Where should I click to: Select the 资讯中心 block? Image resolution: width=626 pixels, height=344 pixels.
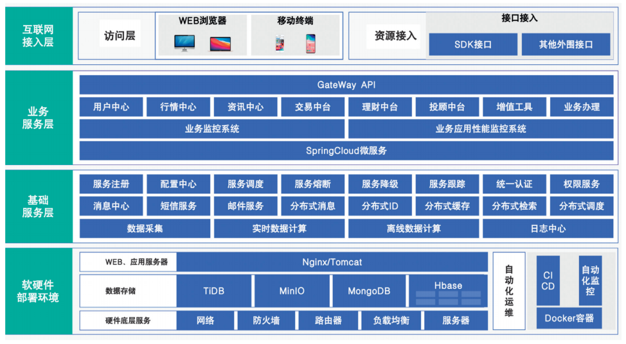point(246,107)
